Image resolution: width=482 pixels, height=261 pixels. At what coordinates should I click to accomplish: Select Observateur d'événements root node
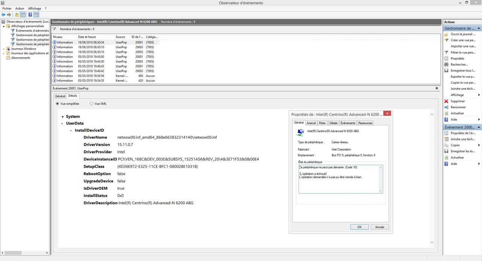[27, 21]
